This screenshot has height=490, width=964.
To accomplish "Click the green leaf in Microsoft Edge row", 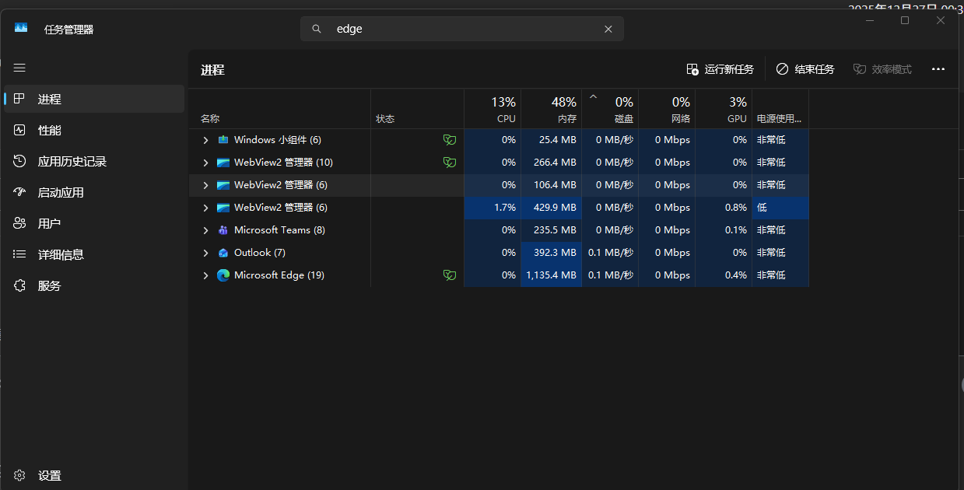I will point(449,275).
